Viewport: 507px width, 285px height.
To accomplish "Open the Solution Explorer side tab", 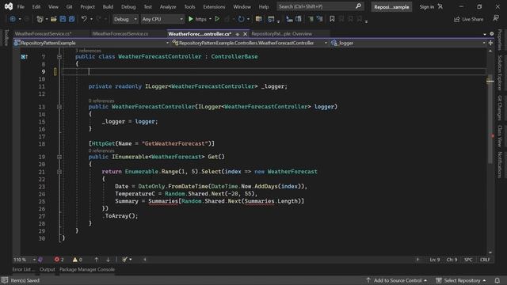I will tap(500, 73).
